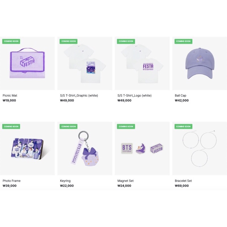Click Coming Soon badge on Bracelet Set
227x227 pixels.
[x=183, y=126]
